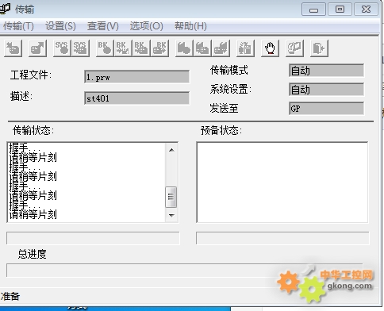Click the third BK icon, arrow toward grid

(x=141, y=48)
